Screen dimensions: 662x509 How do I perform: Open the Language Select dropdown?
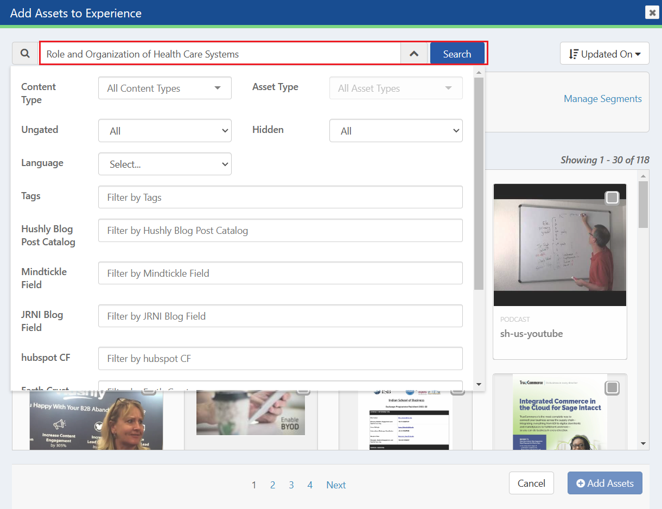[165, 164]
